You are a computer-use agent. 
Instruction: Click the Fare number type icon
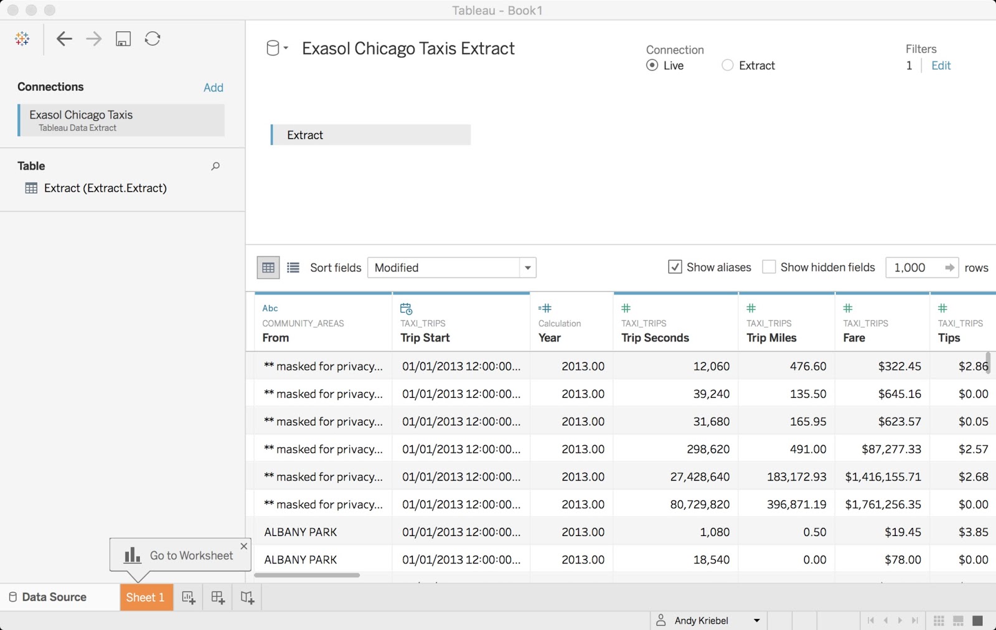[848, 308]
